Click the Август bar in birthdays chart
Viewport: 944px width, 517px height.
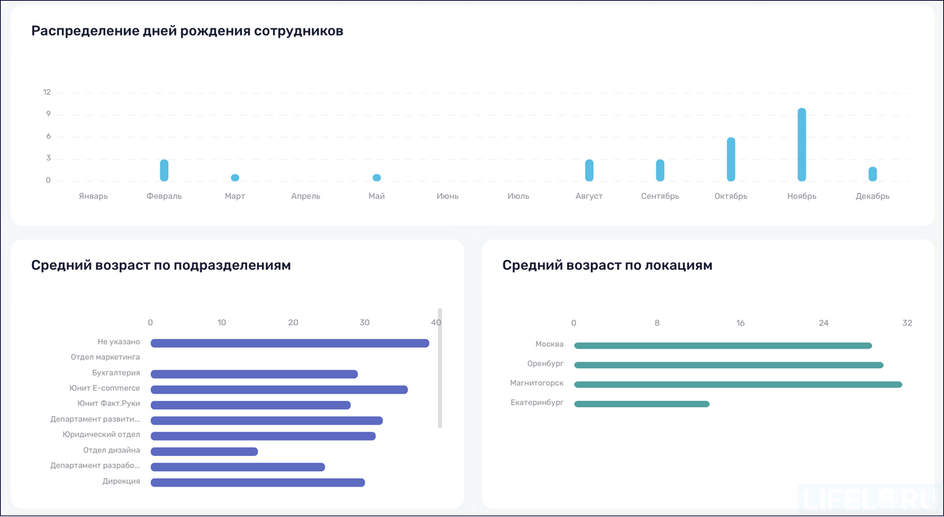(589, 168)
